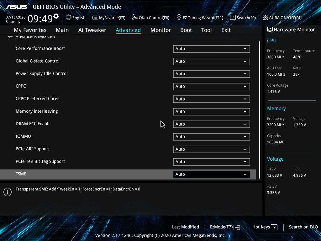Open CPPC Preferred Cores dropdown
The height and width of the screenshot is (241, 321).
[212, 99]
